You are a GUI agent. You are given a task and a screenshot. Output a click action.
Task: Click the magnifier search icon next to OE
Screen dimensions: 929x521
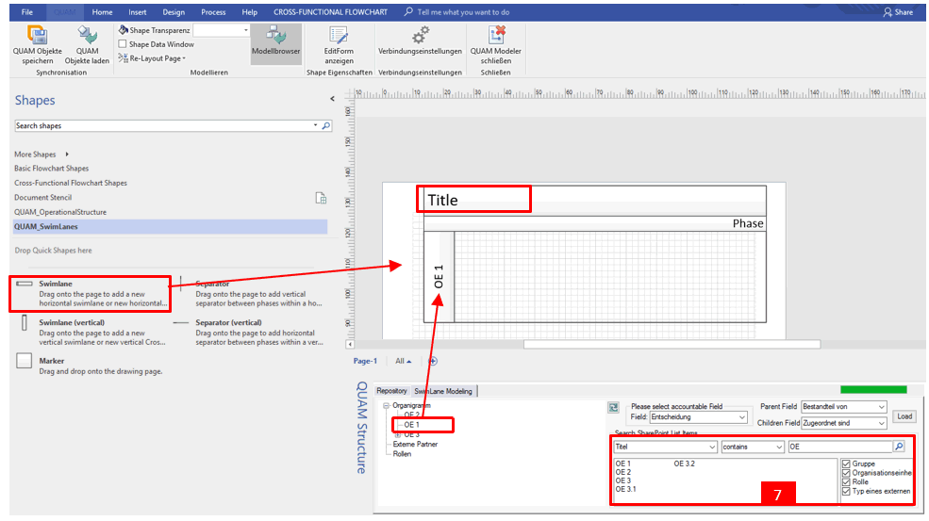click(899, 447)
